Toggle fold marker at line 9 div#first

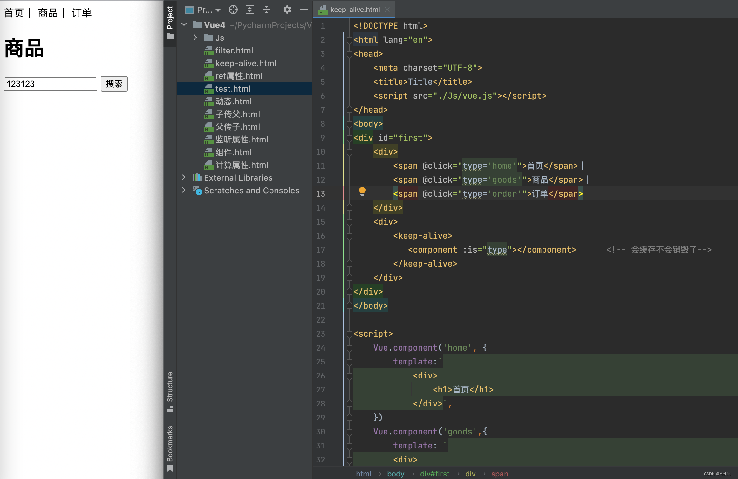[349, 138]
